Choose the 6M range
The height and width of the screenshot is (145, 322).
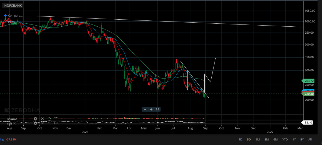click(275, 139)
